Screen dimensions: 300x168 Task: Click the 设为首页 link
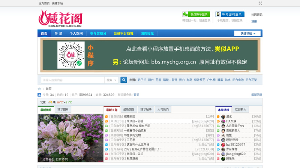click(44, 3)
